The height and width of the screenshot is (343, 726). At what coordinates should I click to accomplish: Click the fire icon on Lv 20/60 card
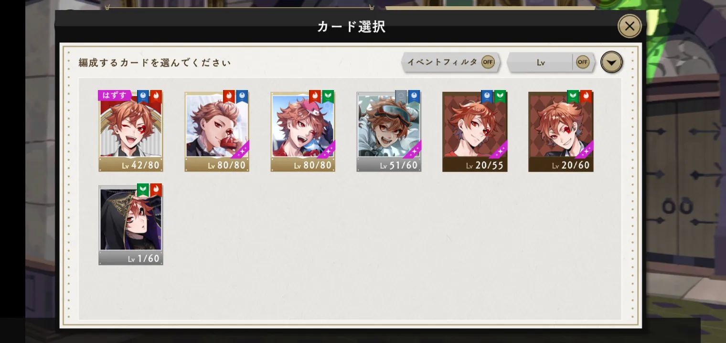pos(586,97)
